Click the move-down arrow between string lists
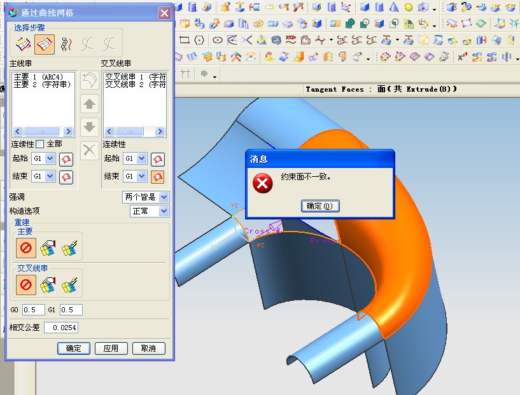This screenshot has height=395, width=520. (x=90, y=127)
